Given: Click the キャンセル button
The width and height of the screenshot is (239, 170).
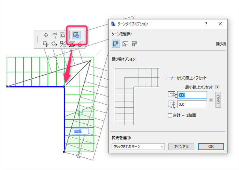Looking at the screenshot, I should pos(181,146).
